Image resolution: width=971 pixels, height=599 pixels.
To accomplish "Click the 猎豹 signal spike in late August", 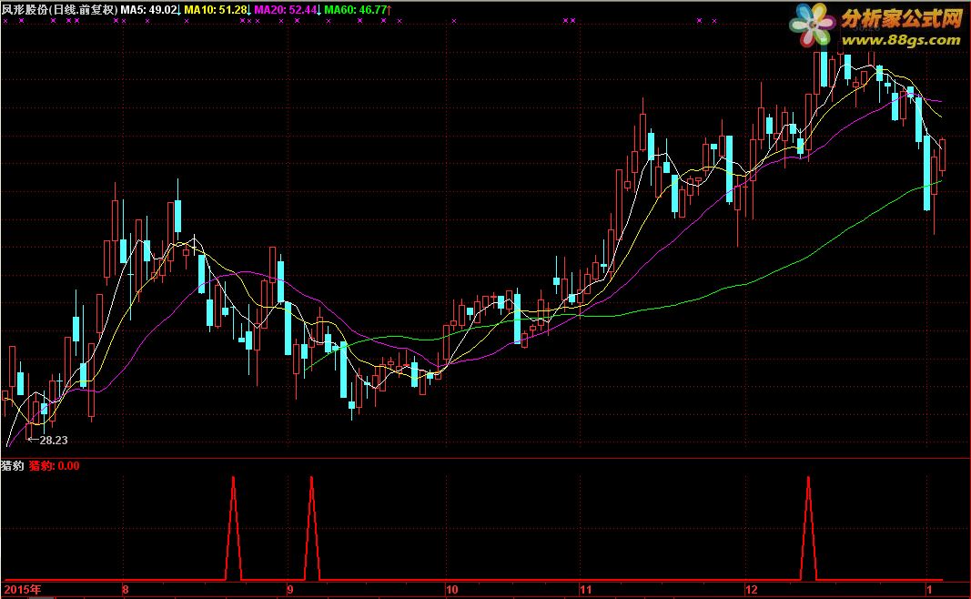I will point(234,528).
